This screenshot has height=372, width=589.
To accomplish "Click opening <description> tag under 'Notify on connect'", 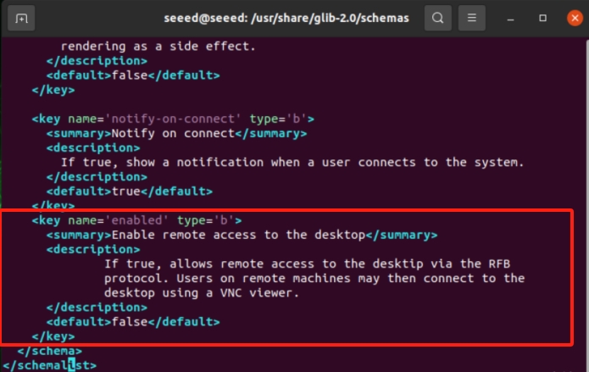I will [93, 148].
